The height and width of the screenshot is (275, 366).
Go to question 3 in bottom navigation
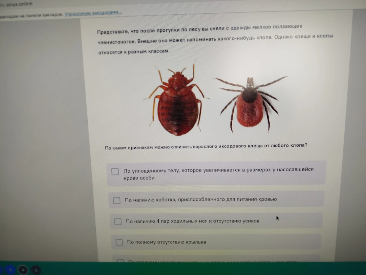click(x=10, y=270)
